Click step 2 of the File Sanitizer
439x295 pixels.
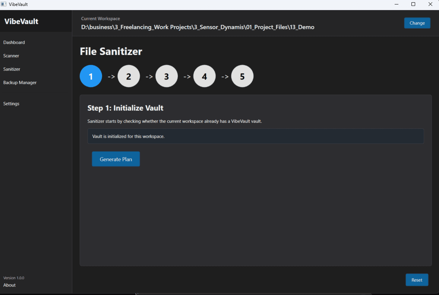[129, 76]
